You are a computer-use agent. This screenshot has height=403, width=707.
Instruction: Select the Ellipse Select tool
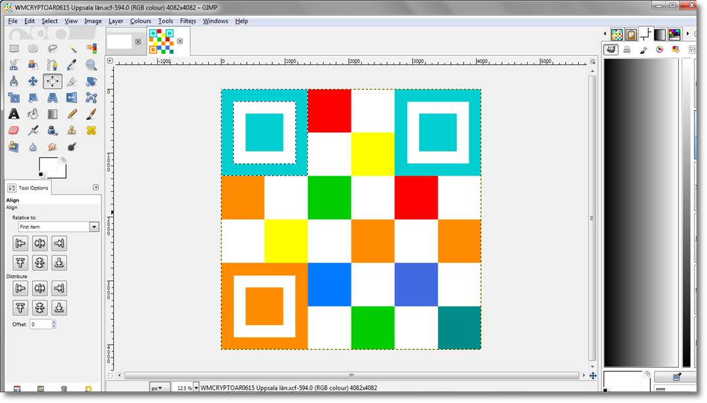click(33, 48)
